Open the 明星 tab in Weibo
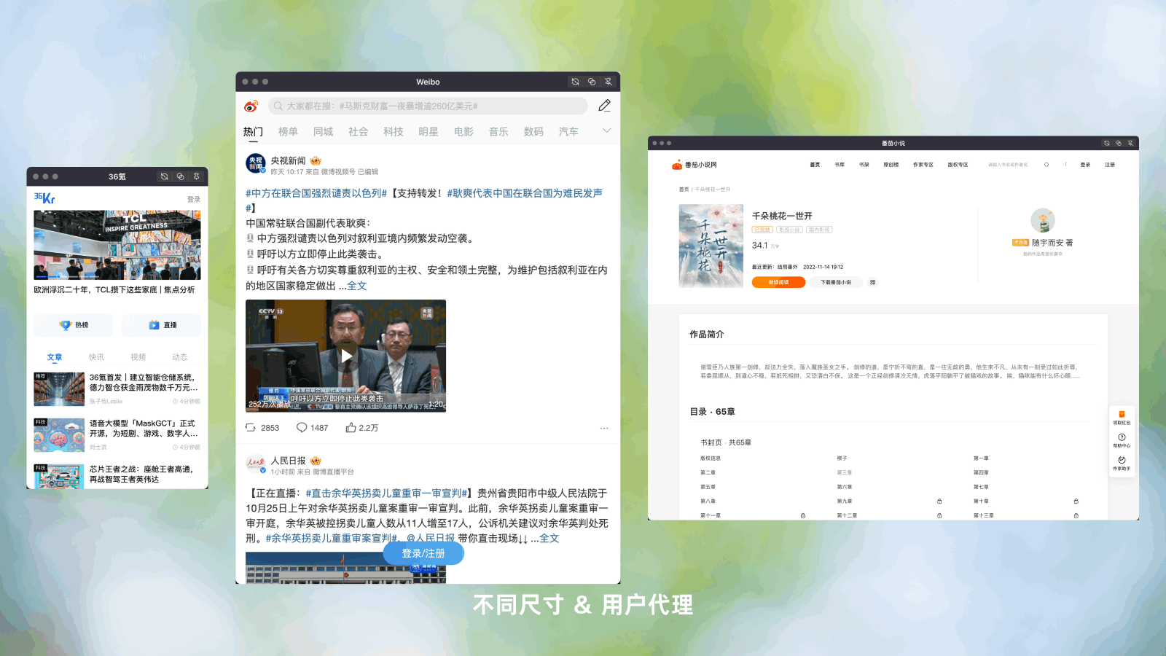Viewport: 1166px width, 656px height. (428, 132)
